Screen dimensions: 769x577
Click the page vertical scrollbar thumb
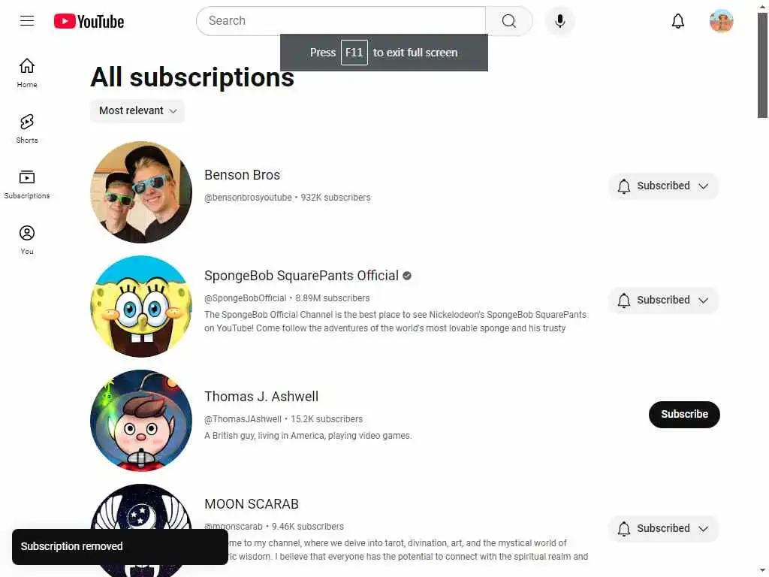[763, 65]
